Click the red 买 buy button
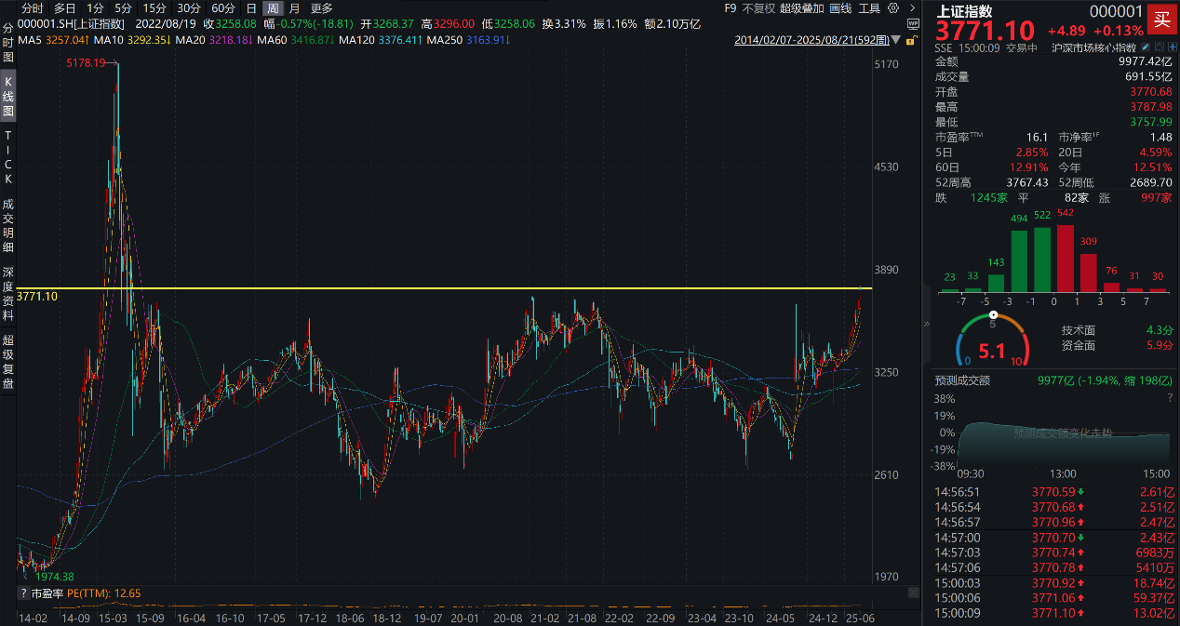 tap(1160, 19)
